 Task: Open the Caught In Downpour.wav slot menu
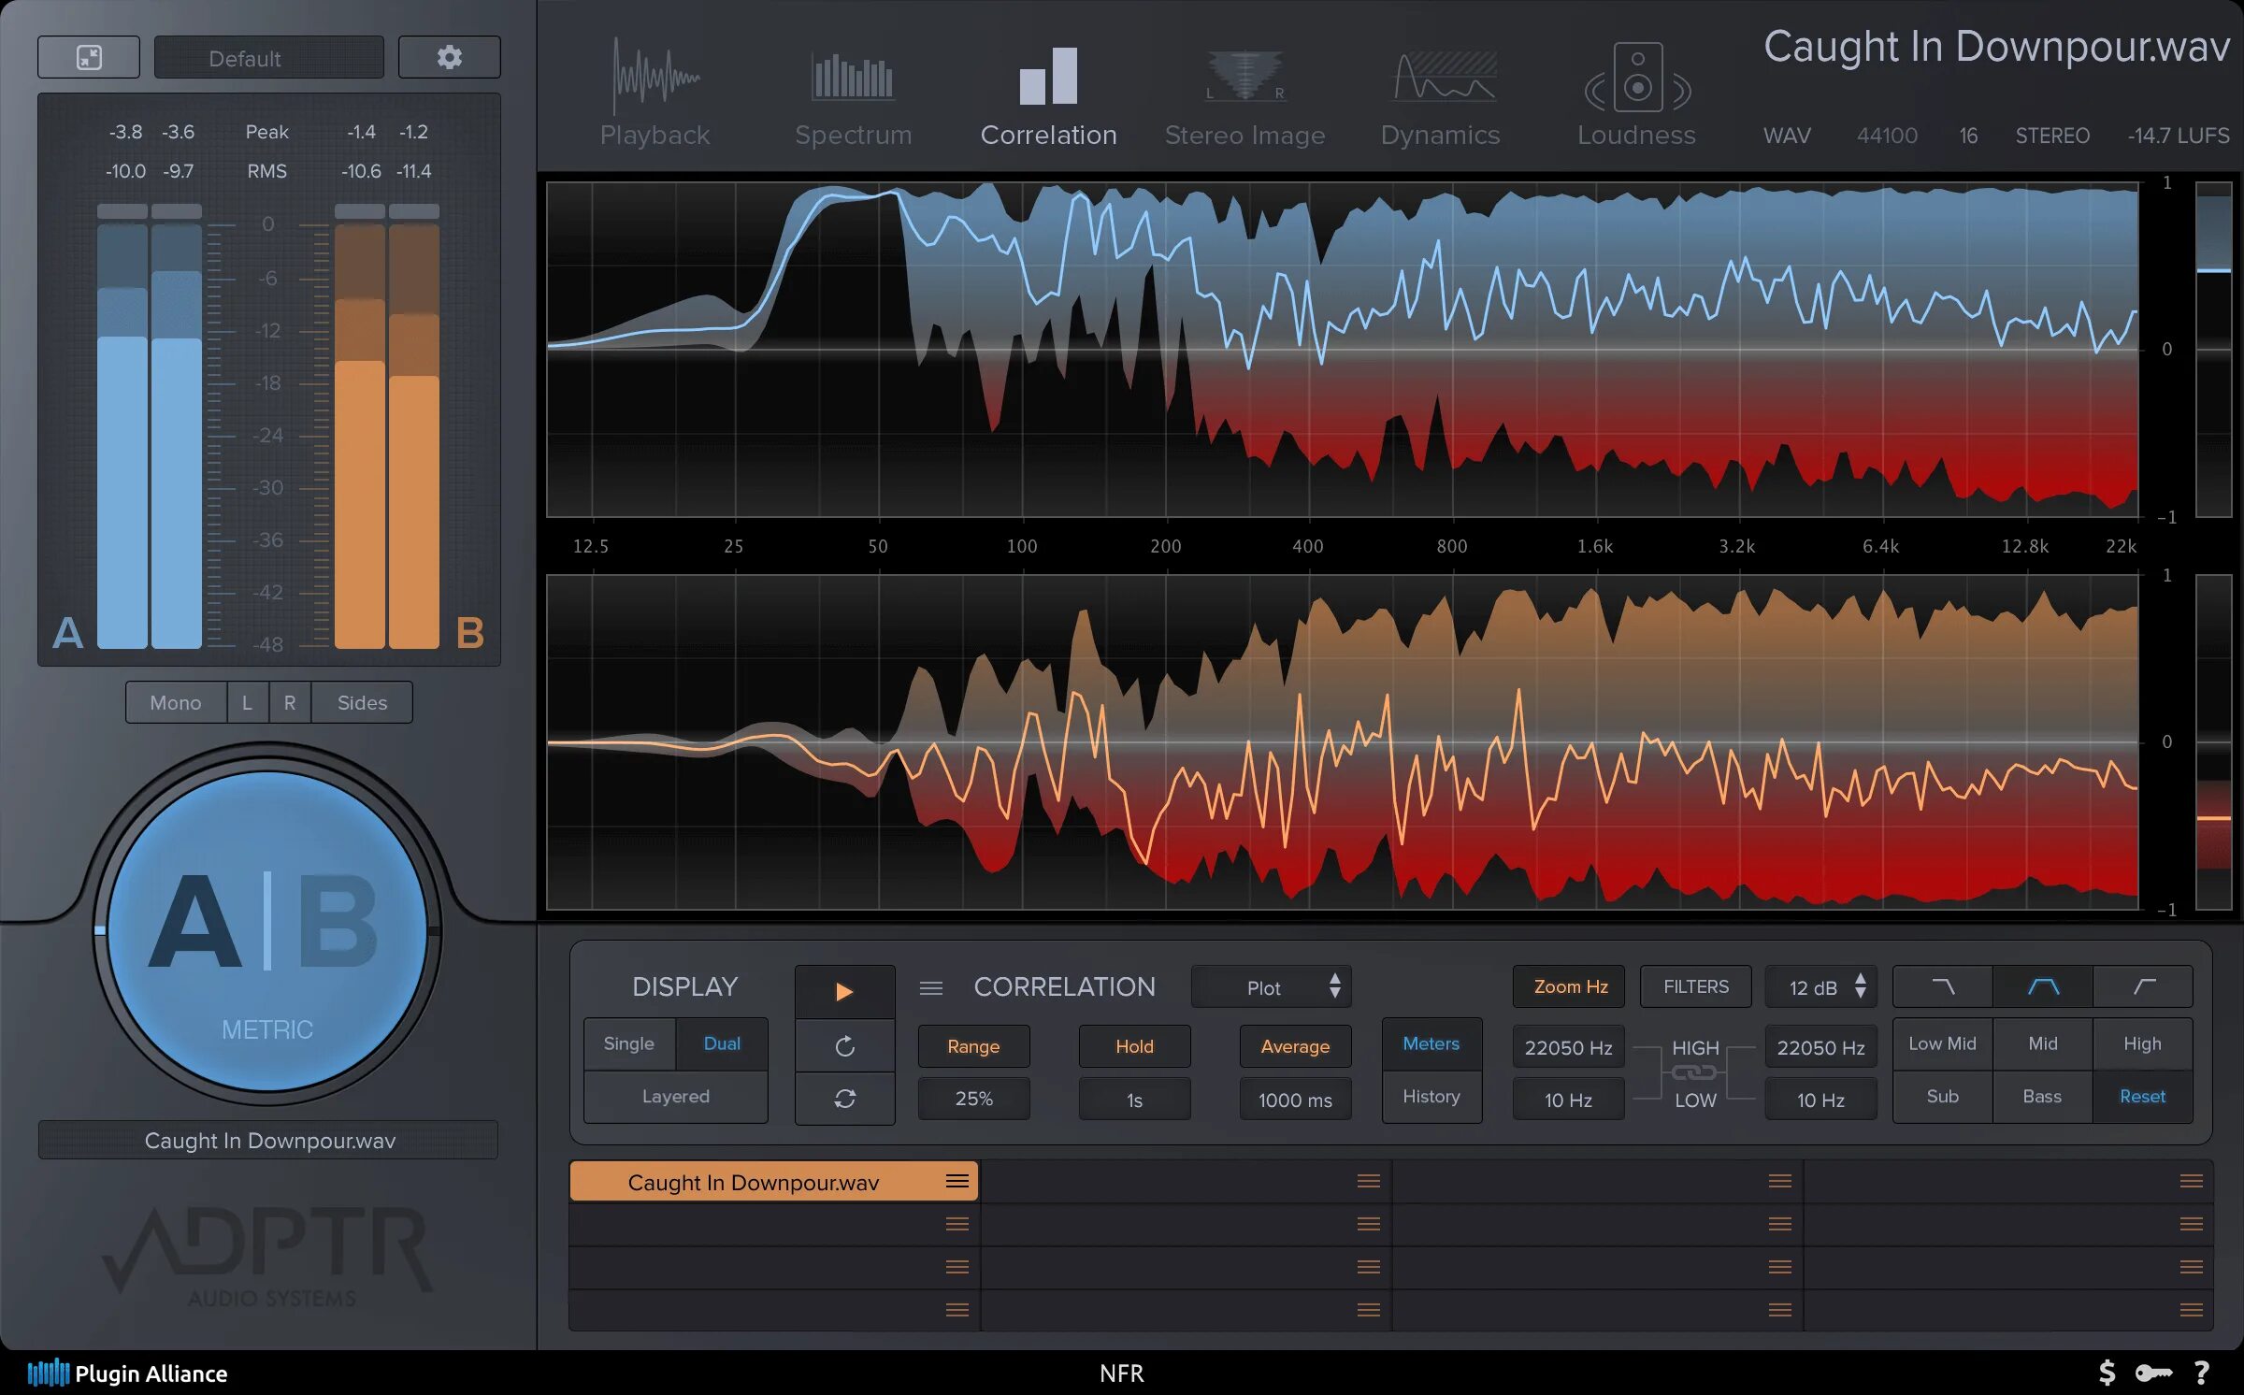pyautogui.click(x=957, y=1182)
